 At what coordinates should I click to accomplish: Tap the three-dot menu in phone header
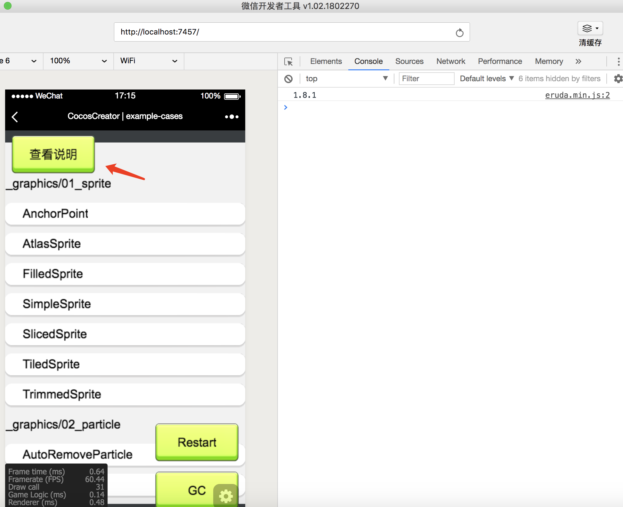(231, 117)
